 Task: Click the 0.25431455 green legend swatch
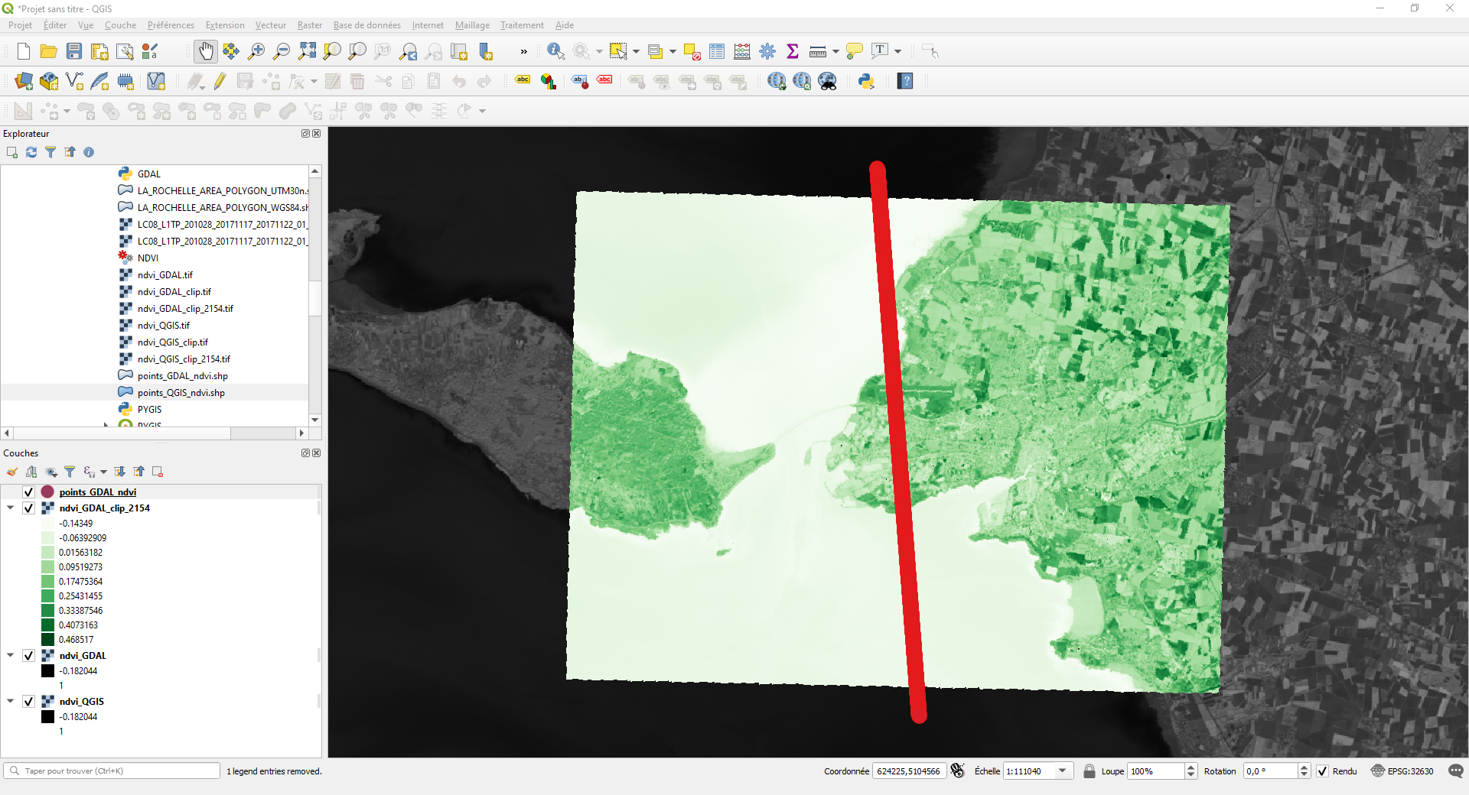click(x=47, y=596)
